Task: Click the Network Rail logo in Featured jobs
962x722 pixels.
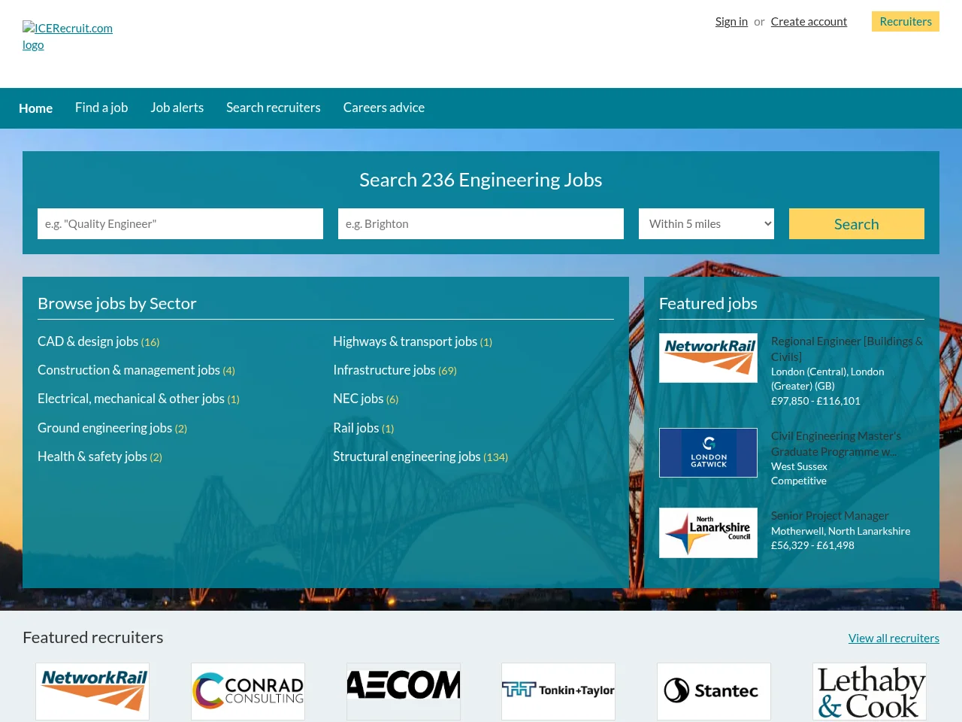Action: click(708, 358)
